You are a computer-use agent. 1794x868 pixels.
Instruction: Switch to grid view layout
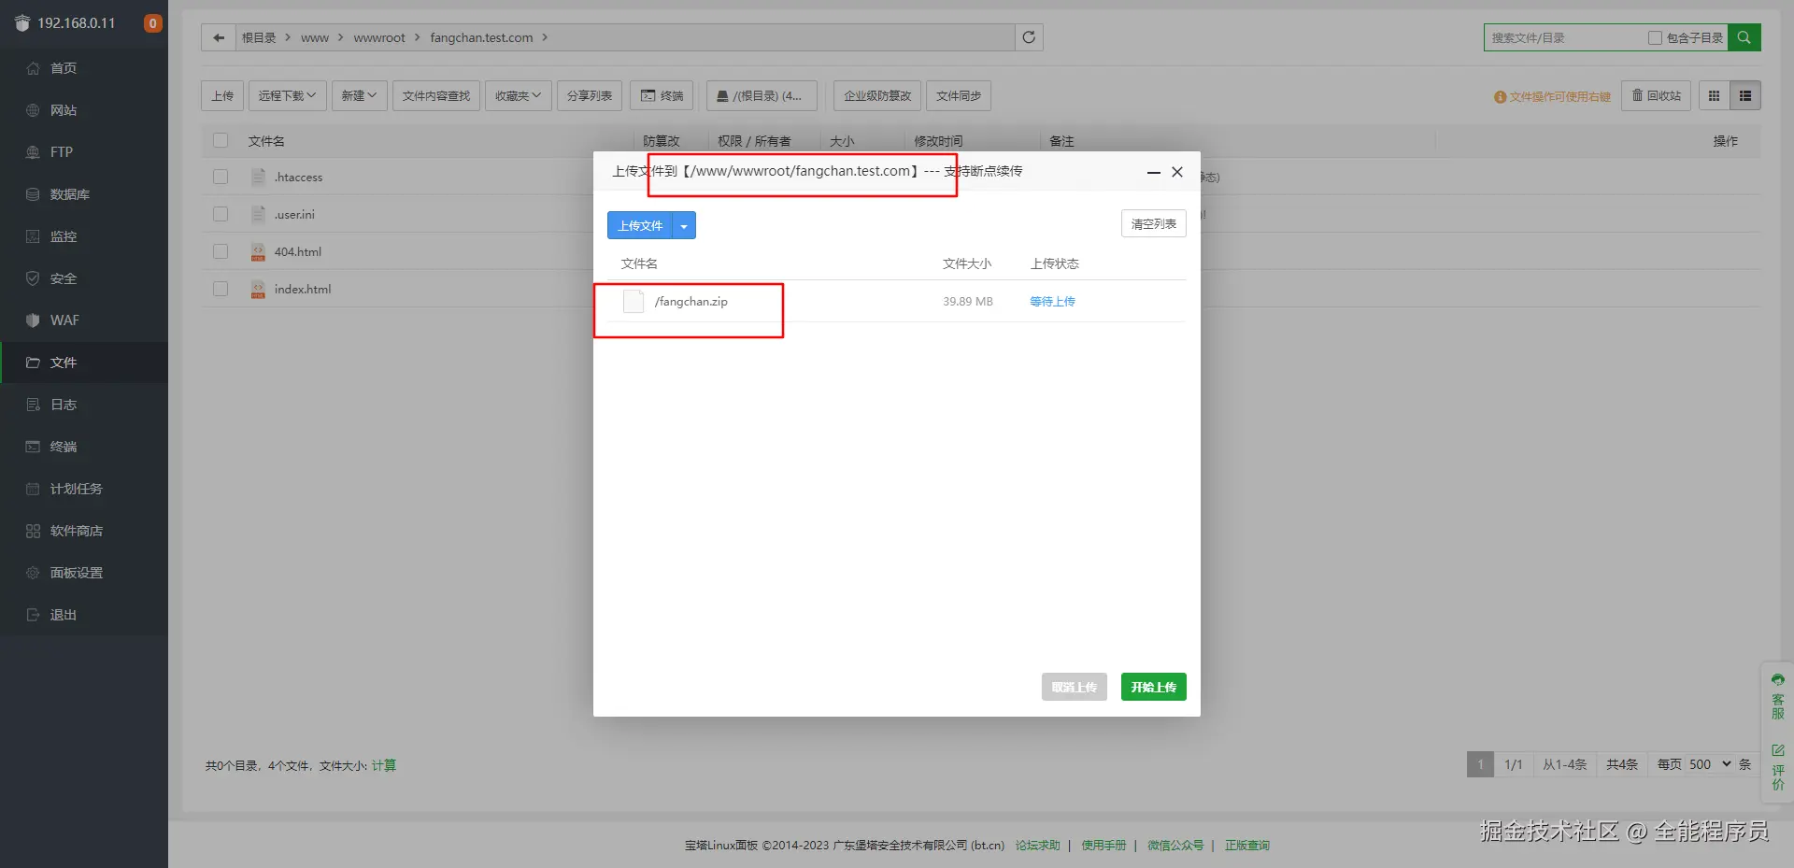tap(1714, 95)
